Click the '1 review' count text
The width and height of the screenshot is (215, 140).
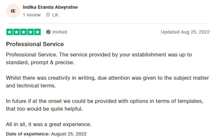coord(32,15)
